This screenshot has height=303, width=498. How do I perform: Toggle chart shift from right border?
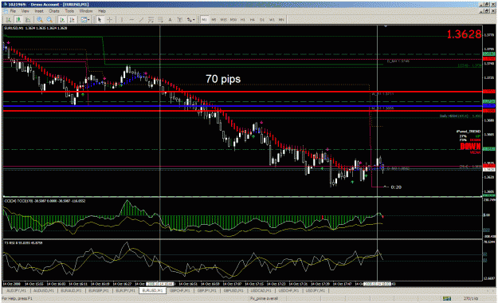[72, 20]
